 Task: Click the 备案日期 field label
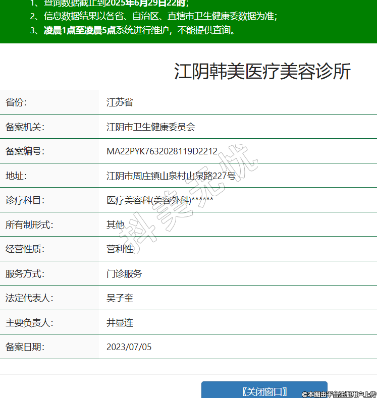[25, 347]
